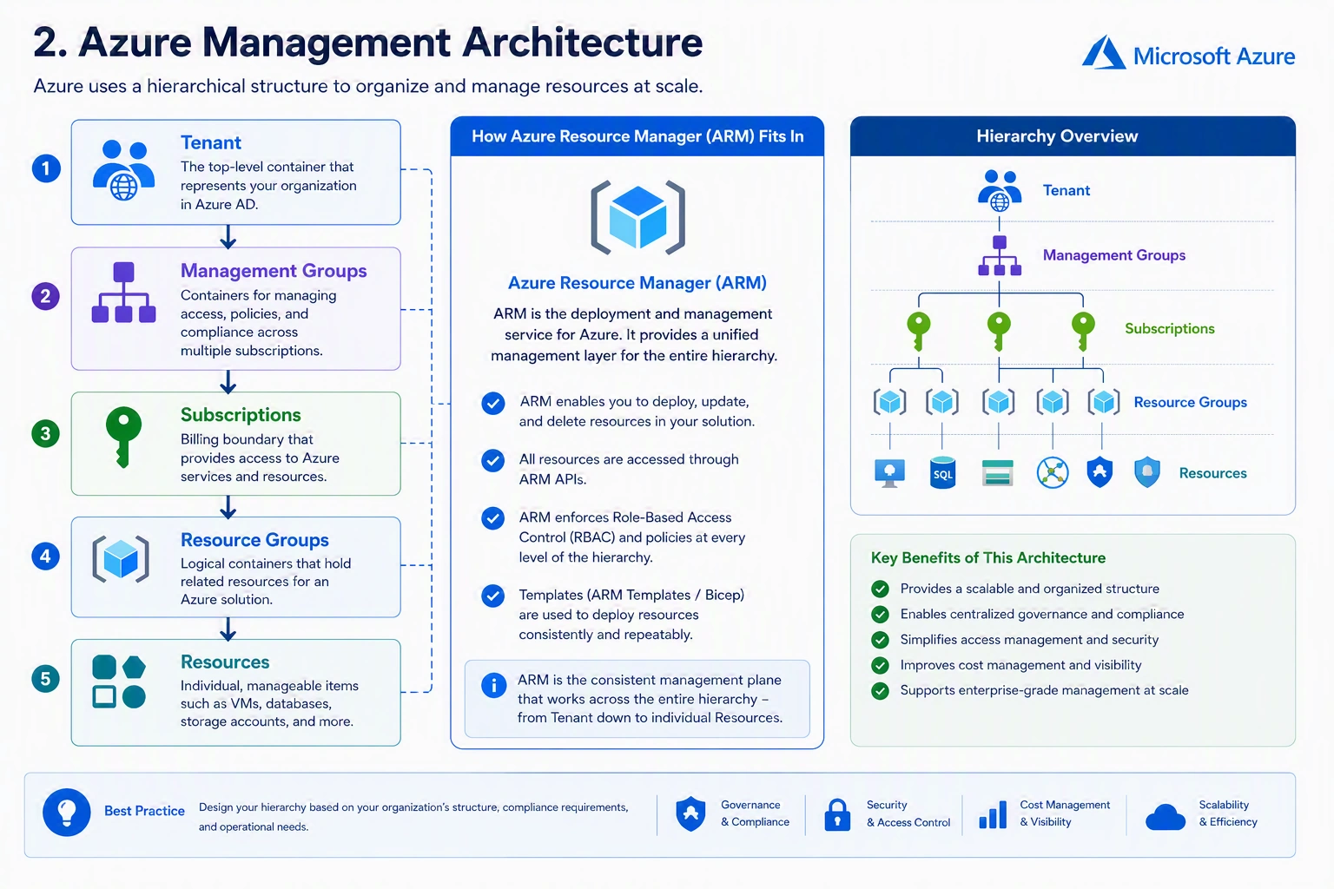Select the "Scalability & Efficiency" label

point(1228,813)
